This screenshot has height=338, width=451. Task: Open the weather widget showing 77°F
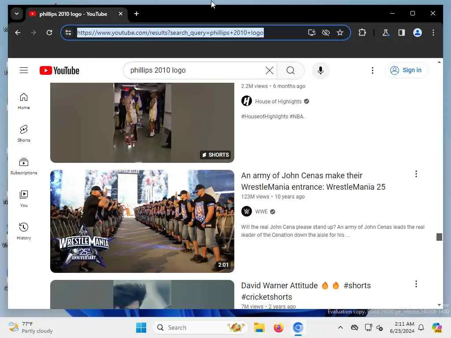[x=30, y=327]
